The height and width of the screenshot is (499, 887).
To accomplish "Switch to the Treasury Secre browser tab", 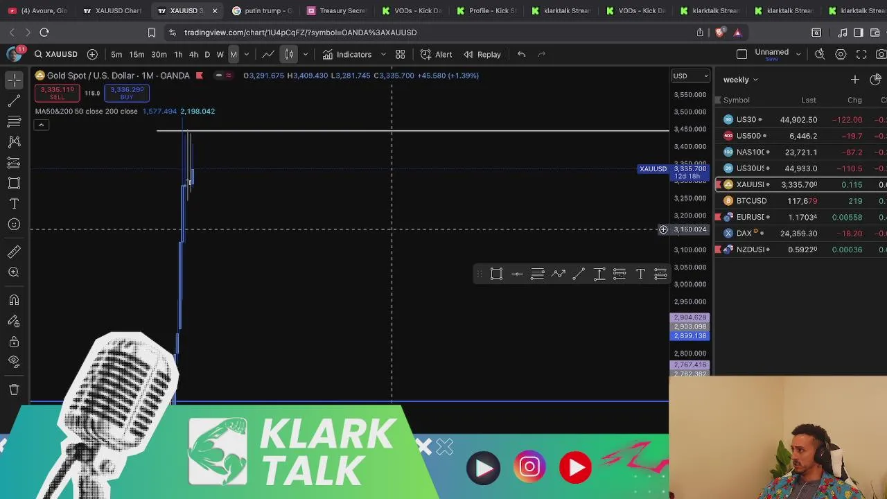I will pyautogui.click(x=337, y=10).
